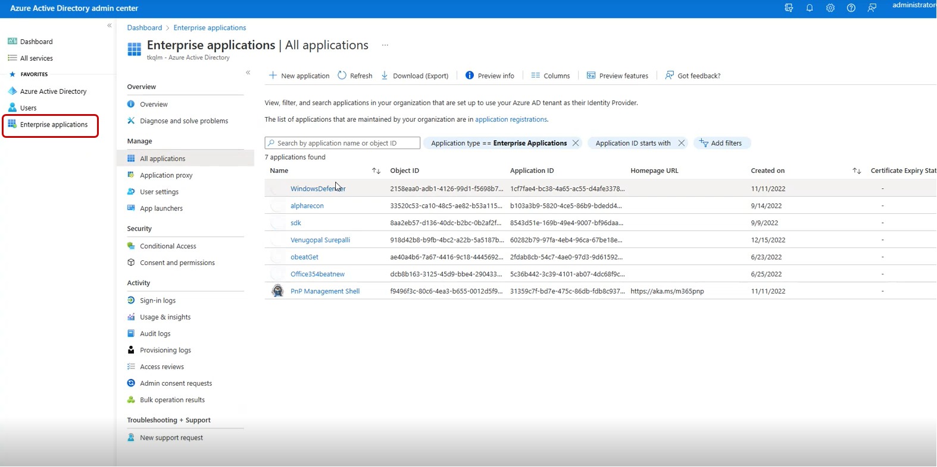Open the PnP Management Shell application
937x467 pixels.
coord(325,292)
